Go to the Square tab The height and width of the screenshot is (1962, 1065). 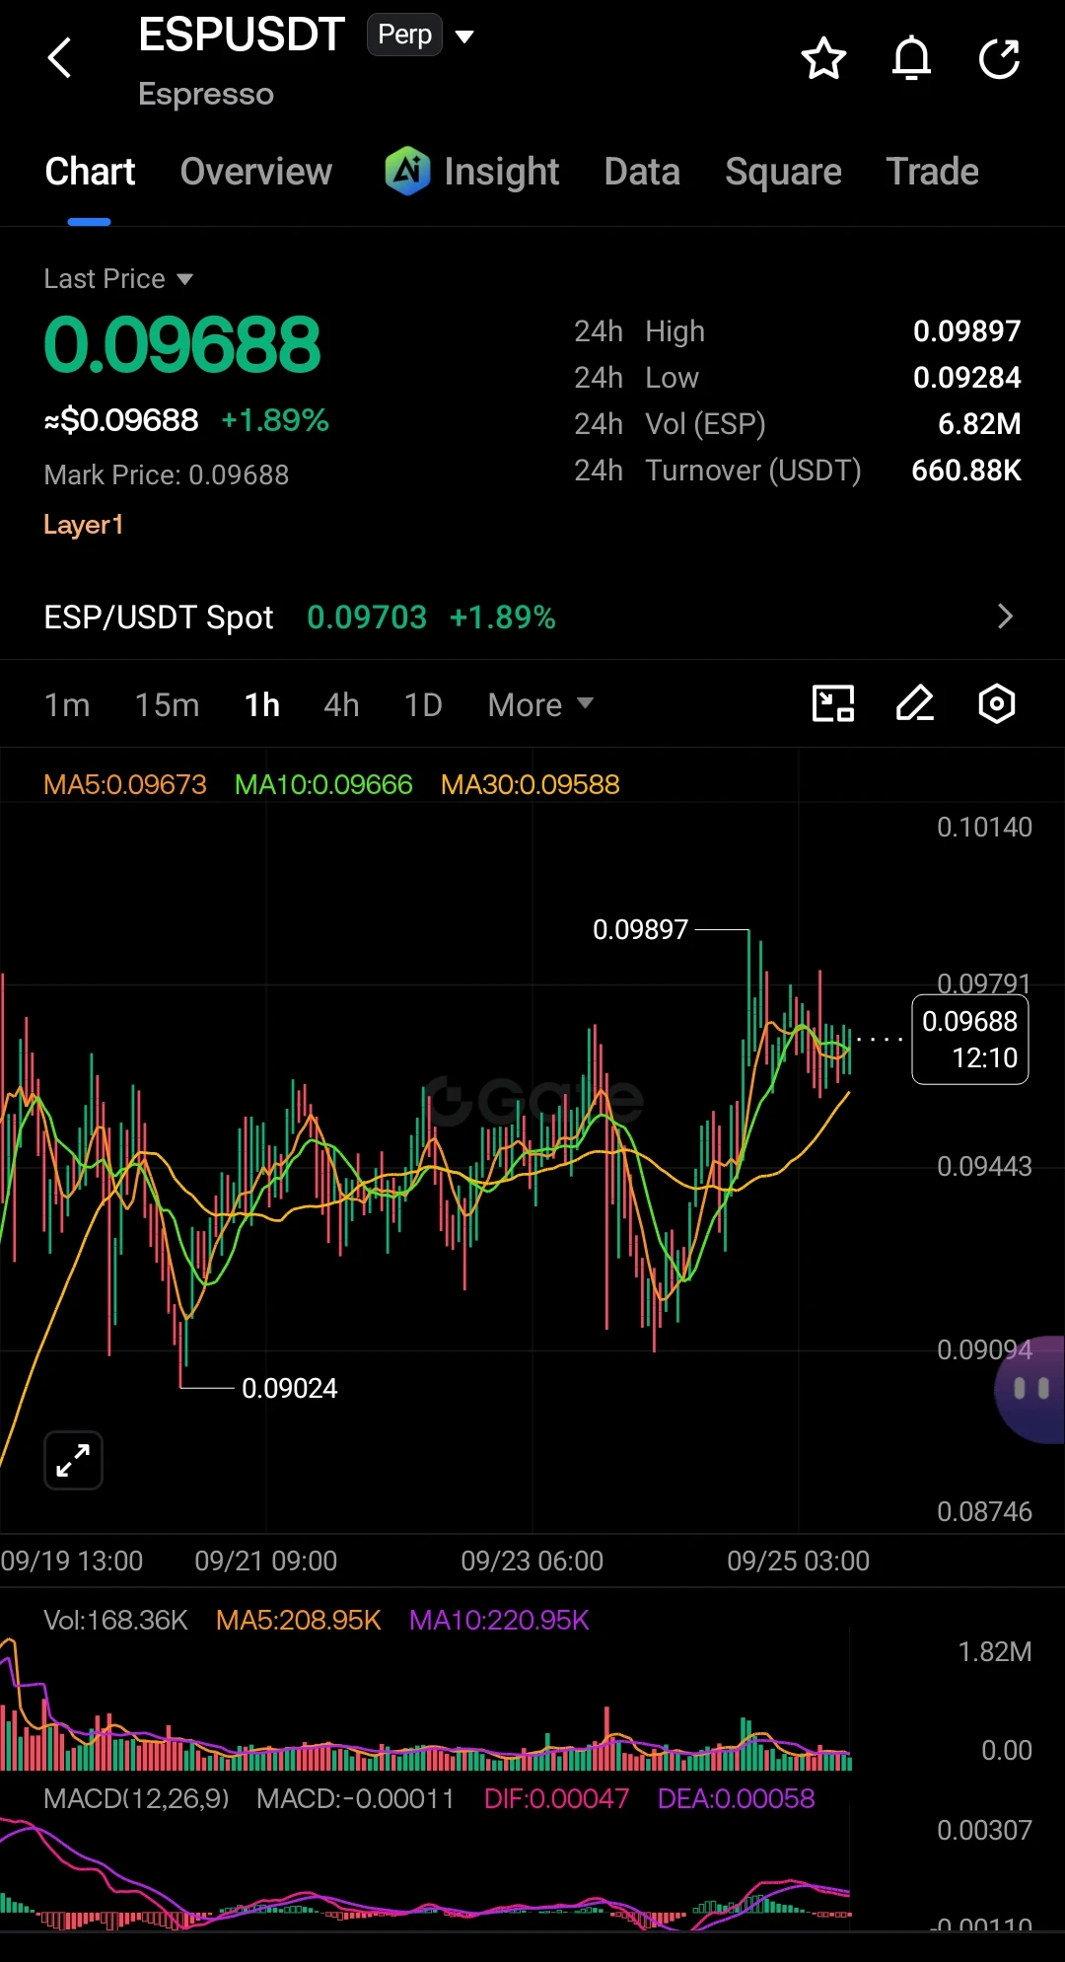[783, 172]
